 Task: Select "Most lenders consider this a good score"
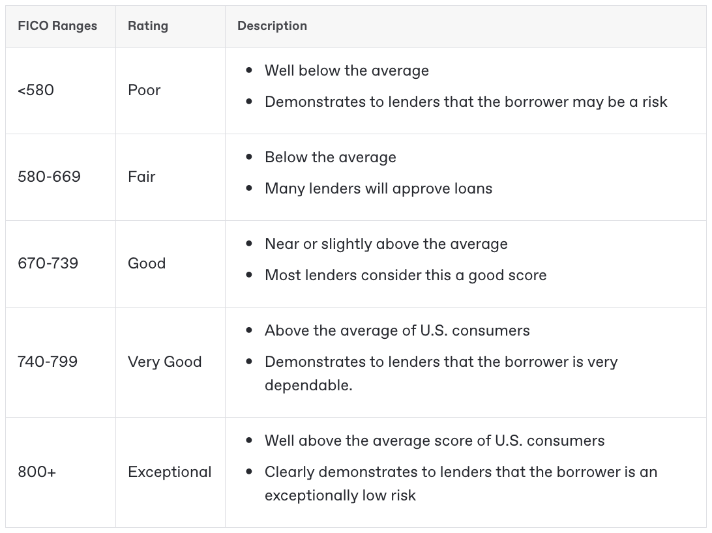click(406, 275)
